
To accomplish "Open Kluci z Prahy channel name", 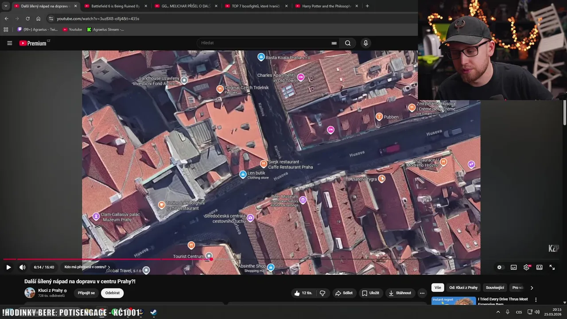I will click(50, 291).
